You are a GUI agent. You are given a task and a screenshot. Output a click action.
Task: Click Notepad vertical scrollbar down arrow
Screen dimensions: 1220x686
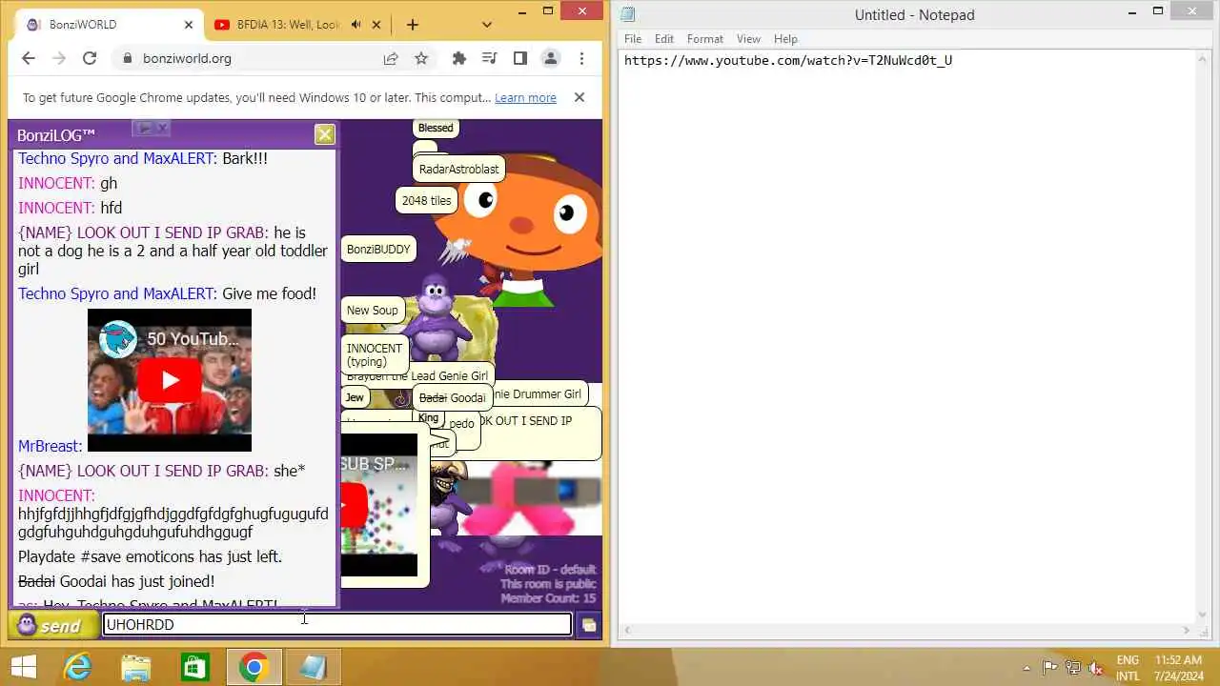pyautogui.click(x=1204, y=615)
